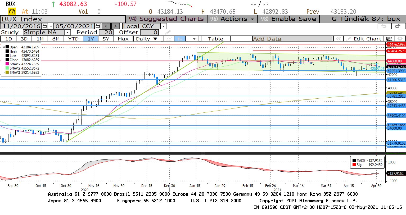Switch to line chart style icon
Viewport: 406px width, 215px height.
coord(169,39)
